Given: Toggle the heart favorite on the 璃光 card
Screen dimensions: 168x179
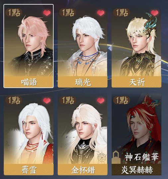Looking at the screenshot, I should point(101,13).
